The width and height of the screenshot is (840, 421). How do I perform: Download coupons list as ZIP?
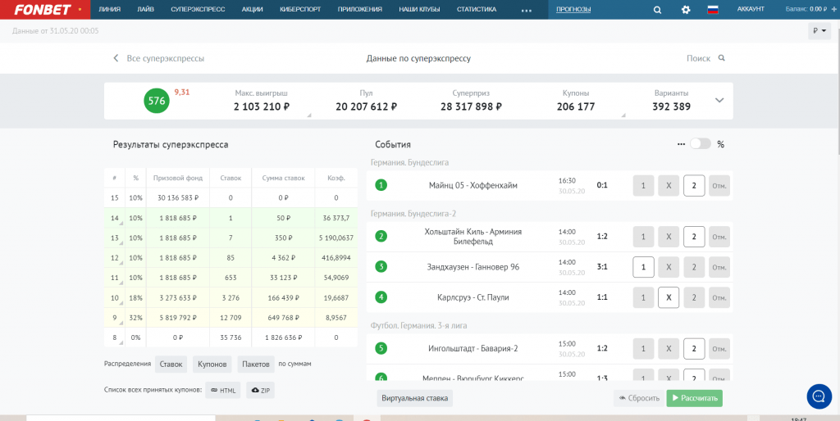pos(260,391)
